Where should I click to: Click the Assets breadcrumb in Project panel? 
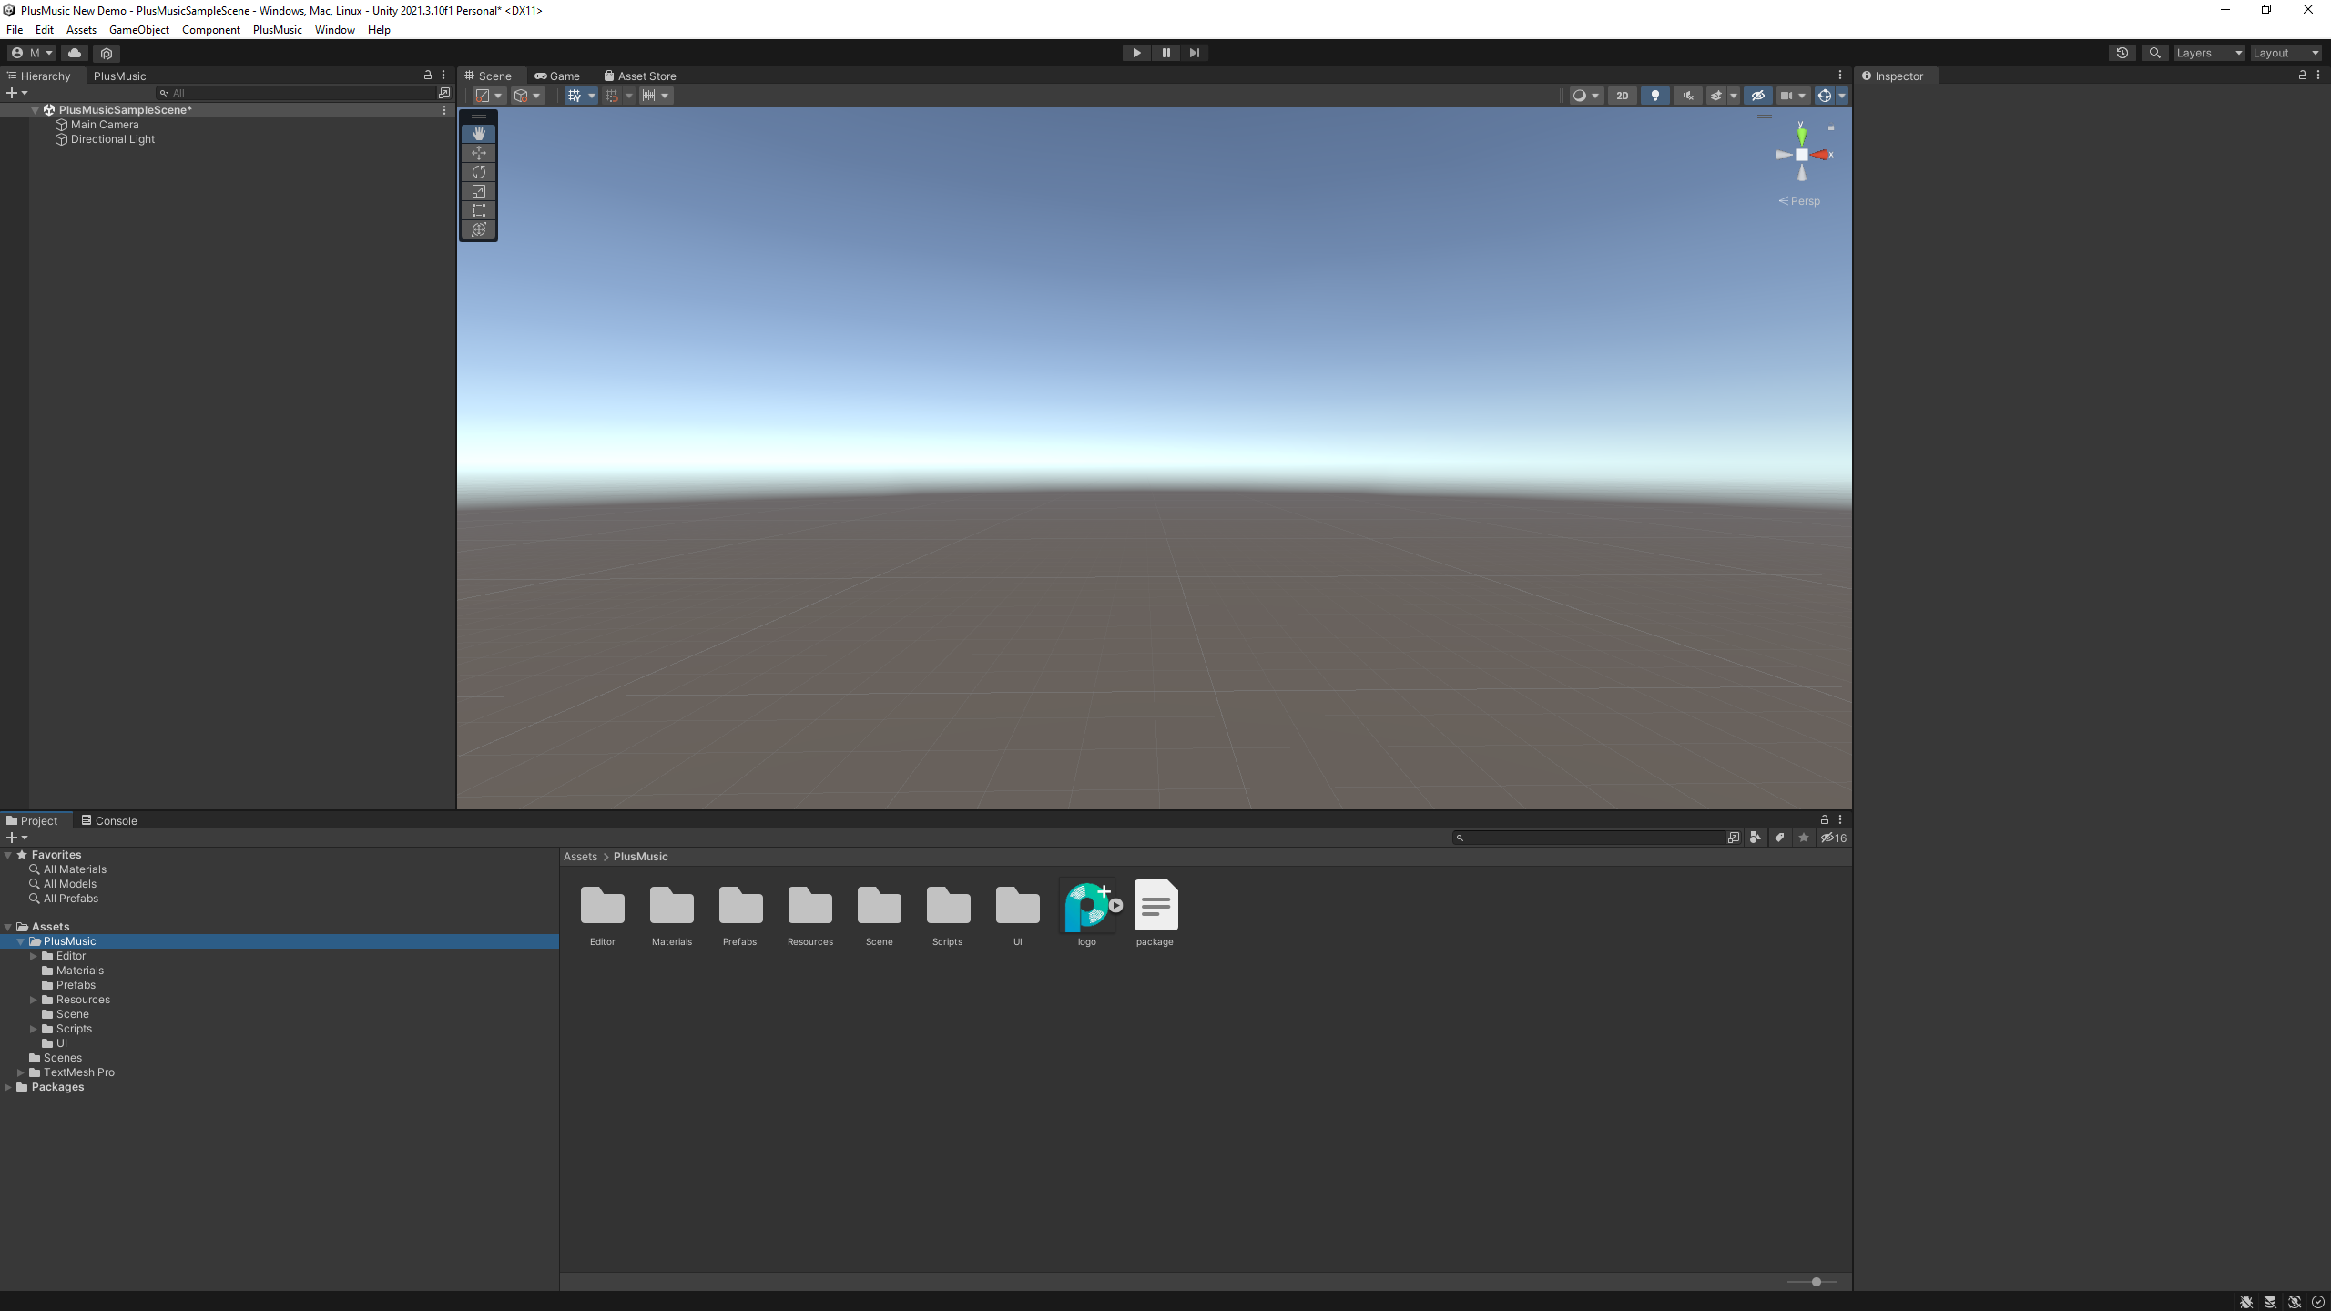click(x=580, y=857)
